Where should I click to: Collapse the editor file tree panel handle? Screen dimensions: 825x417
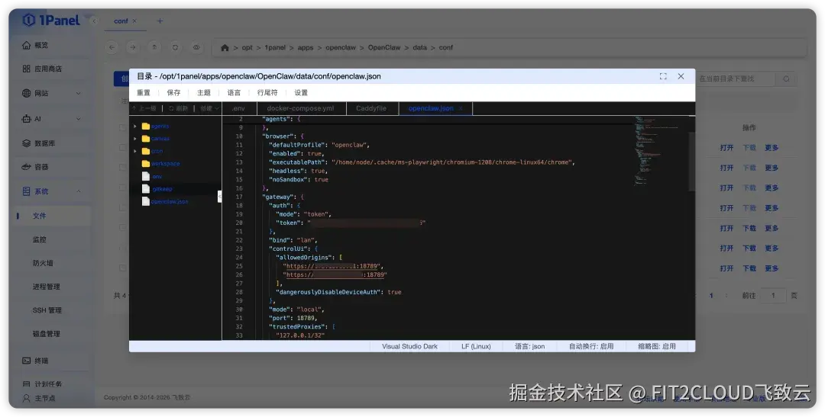pyautogui.click(x=219, y=196)
